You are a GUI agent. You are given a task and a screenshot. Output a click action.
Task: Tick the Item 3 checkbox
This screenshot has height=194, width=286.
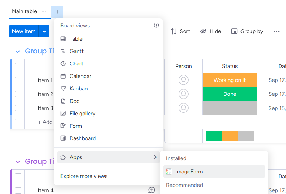(18, 108)
